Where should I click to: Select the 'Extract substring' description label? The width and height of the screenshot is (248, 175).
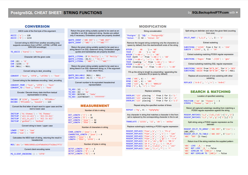(210, 42)
